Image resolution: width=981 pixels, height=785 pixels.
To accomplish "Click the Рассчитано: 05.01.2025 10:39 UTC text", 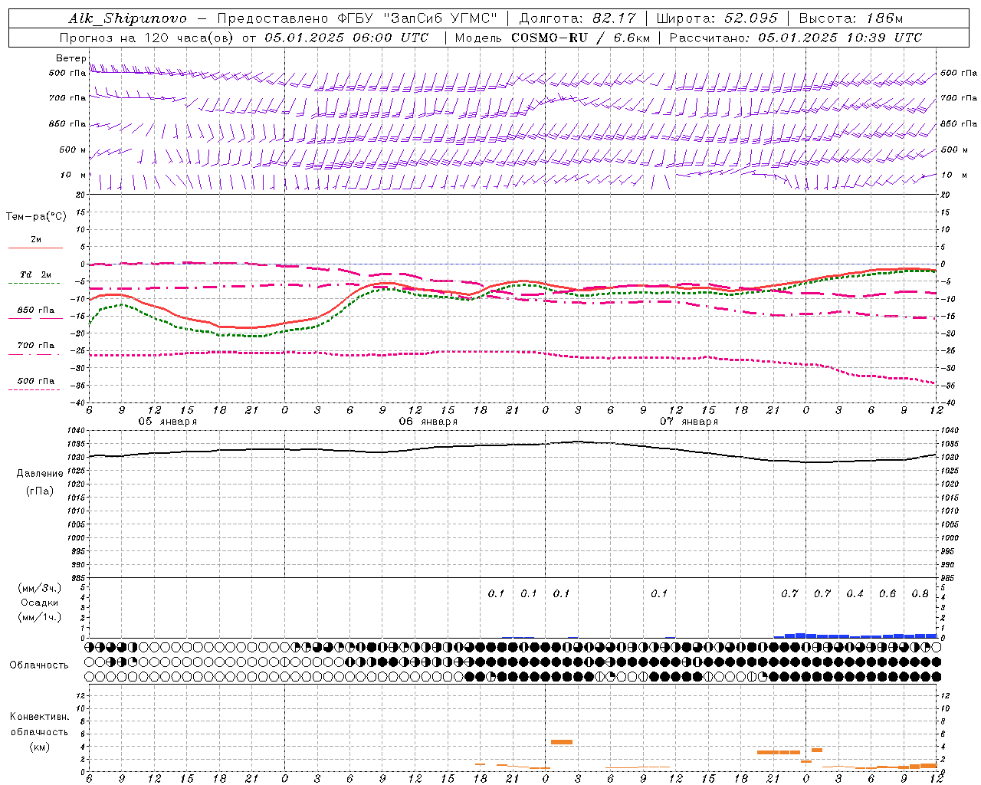I will 796,38.
